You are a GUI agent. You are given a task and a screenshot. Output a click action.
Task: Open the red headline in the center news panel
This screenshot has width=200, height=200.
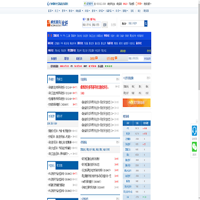click(94, 87)
